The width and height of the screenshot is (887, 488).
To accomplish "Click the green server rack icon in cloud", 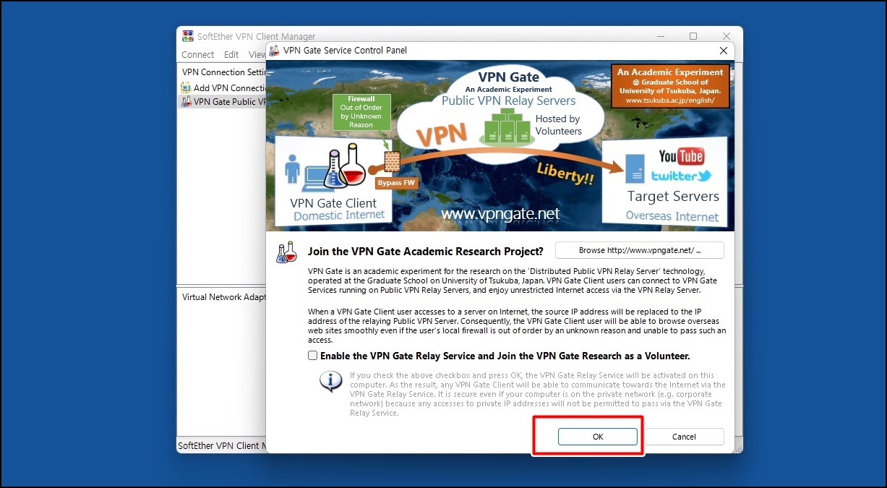I will click(x=507, y=126).
